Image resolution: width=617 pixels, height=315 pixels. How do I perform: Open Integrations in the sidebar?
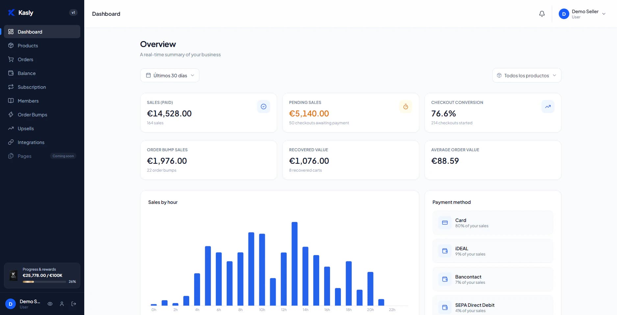[42, 142]
